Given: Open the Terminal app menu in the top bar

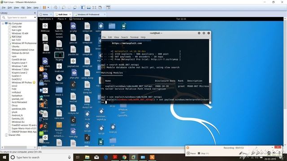Looking at the screenshot, I should (77, 19).
